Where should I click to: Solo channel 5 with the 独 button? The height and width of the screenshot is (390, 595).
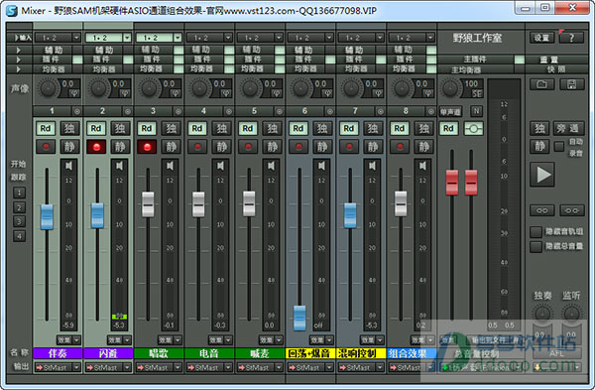(272, 128)
